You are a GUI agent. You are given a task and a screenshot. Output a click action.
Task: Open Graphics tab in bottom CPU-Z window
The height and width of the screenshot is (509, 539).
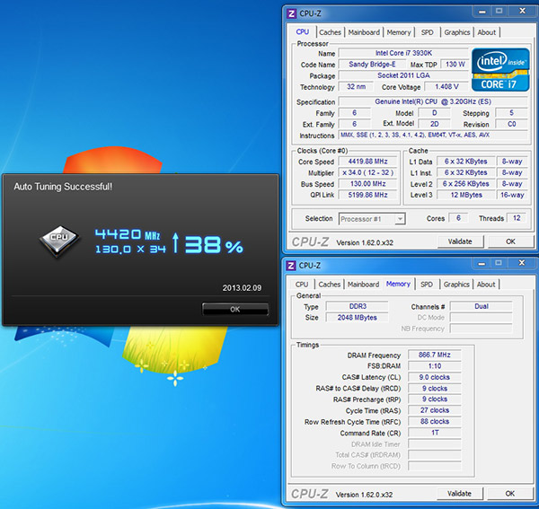(456, 285)
